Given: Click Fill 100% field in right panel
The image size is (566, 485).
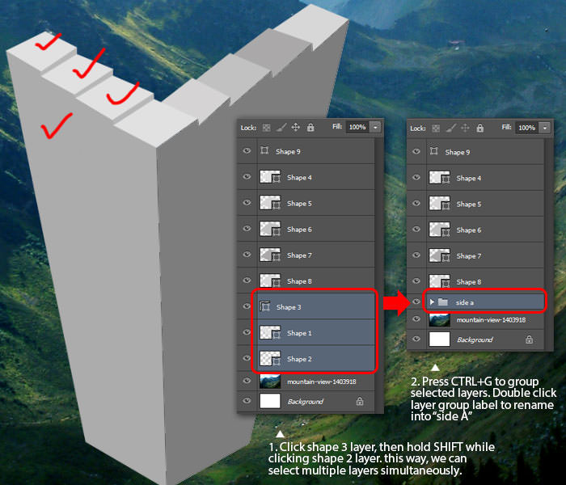Looking at the screenshot, I should tap(527, 128).
